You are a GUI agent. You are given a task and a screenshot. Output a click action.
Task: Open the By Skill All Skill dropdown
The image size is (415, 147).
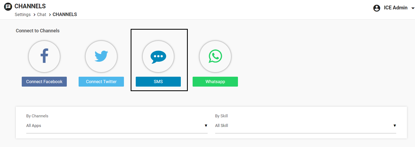(x=306, y=126)
